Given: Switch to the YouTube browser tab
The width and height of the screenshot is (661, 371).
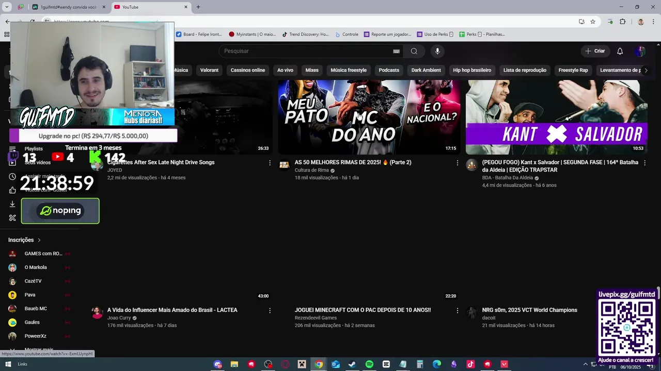Looking at the screenshot, I should 150,7.
